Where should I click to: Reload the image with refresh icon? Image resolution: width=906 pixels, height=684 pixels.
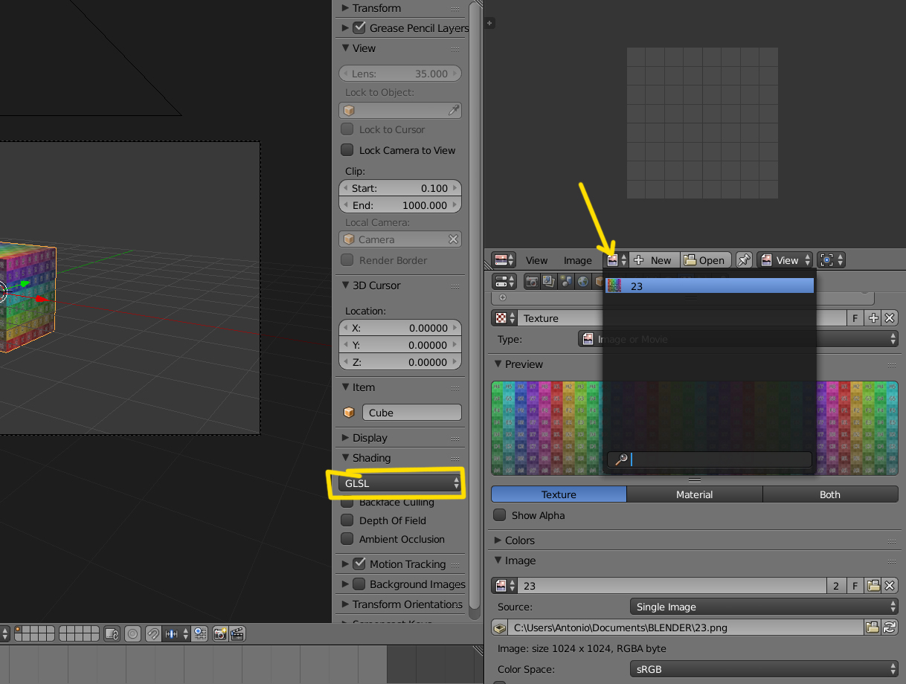[889, 627]
